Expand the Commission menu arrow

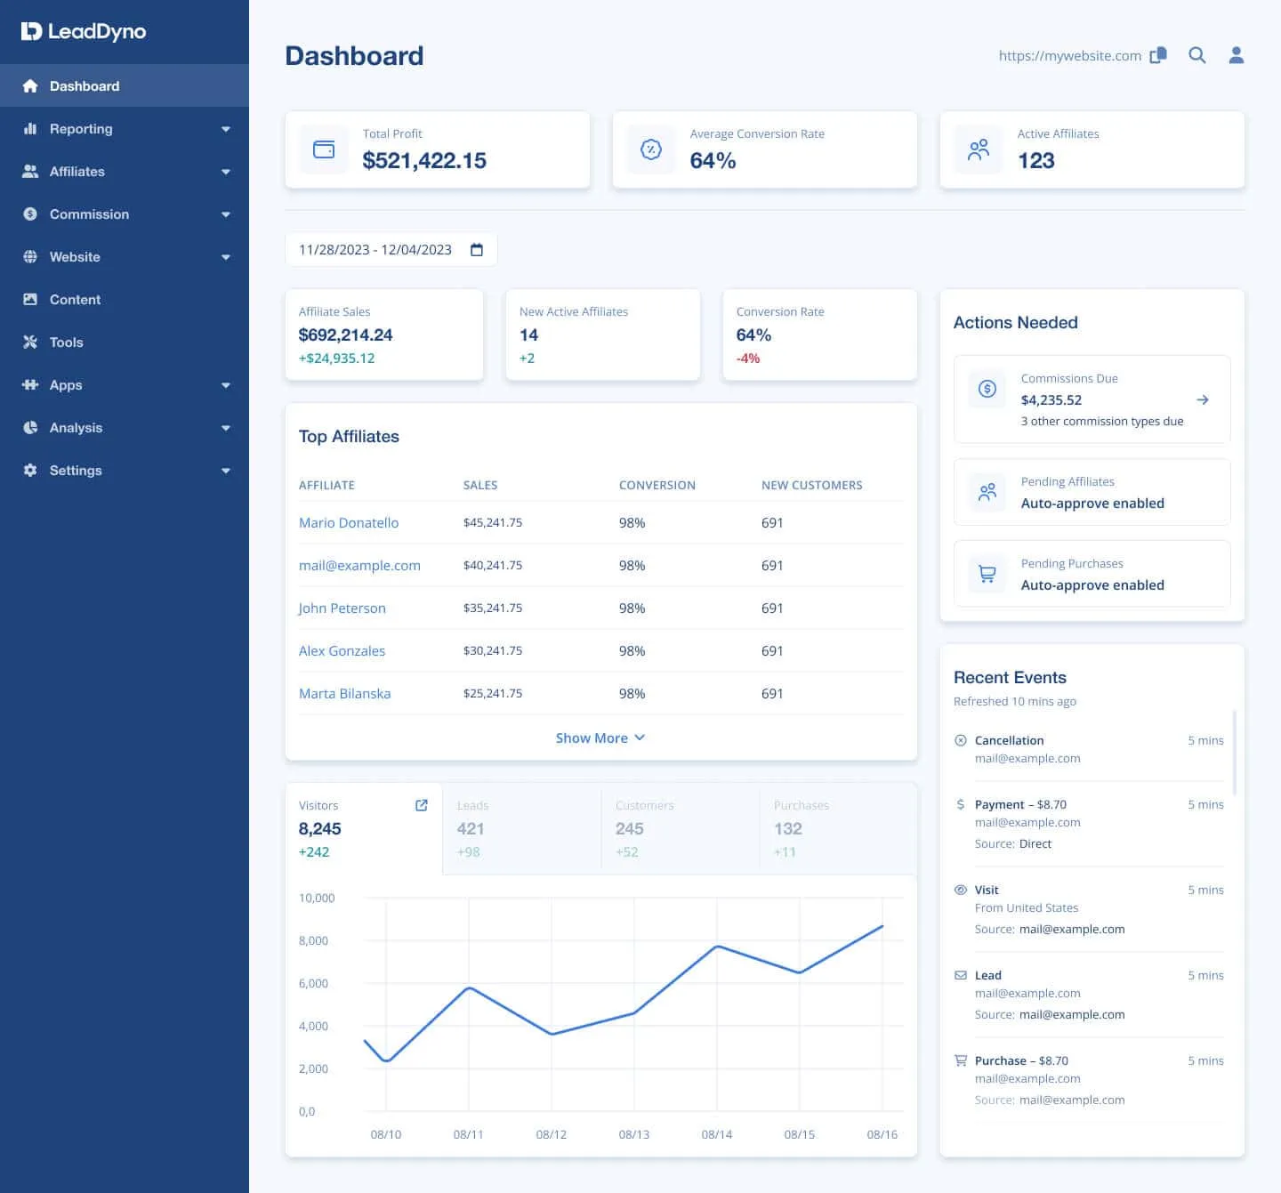(226, 214)
